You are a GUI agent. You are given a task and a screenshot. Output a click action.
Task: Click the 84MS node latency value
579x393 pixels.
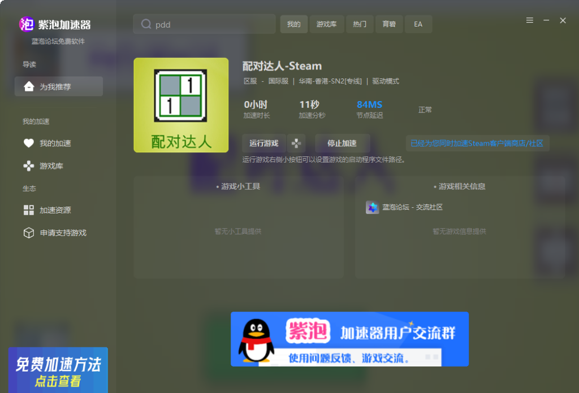(x=369, y=104)
